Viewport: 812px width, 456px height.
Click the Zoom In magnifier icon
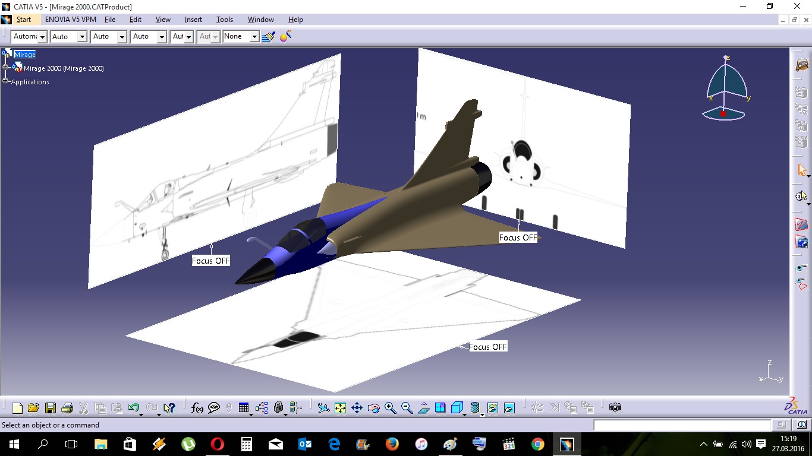point(390,408)
